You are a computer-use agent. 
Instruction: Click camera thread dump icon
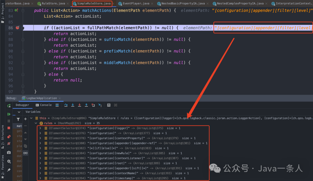9,153
